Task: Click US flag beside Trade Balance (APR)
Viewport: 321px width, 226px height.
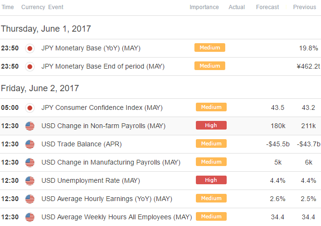Action: [x=30, y=144]
